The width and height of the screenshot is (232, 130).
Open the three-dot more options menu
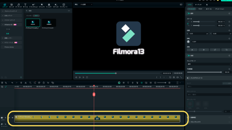69,11
